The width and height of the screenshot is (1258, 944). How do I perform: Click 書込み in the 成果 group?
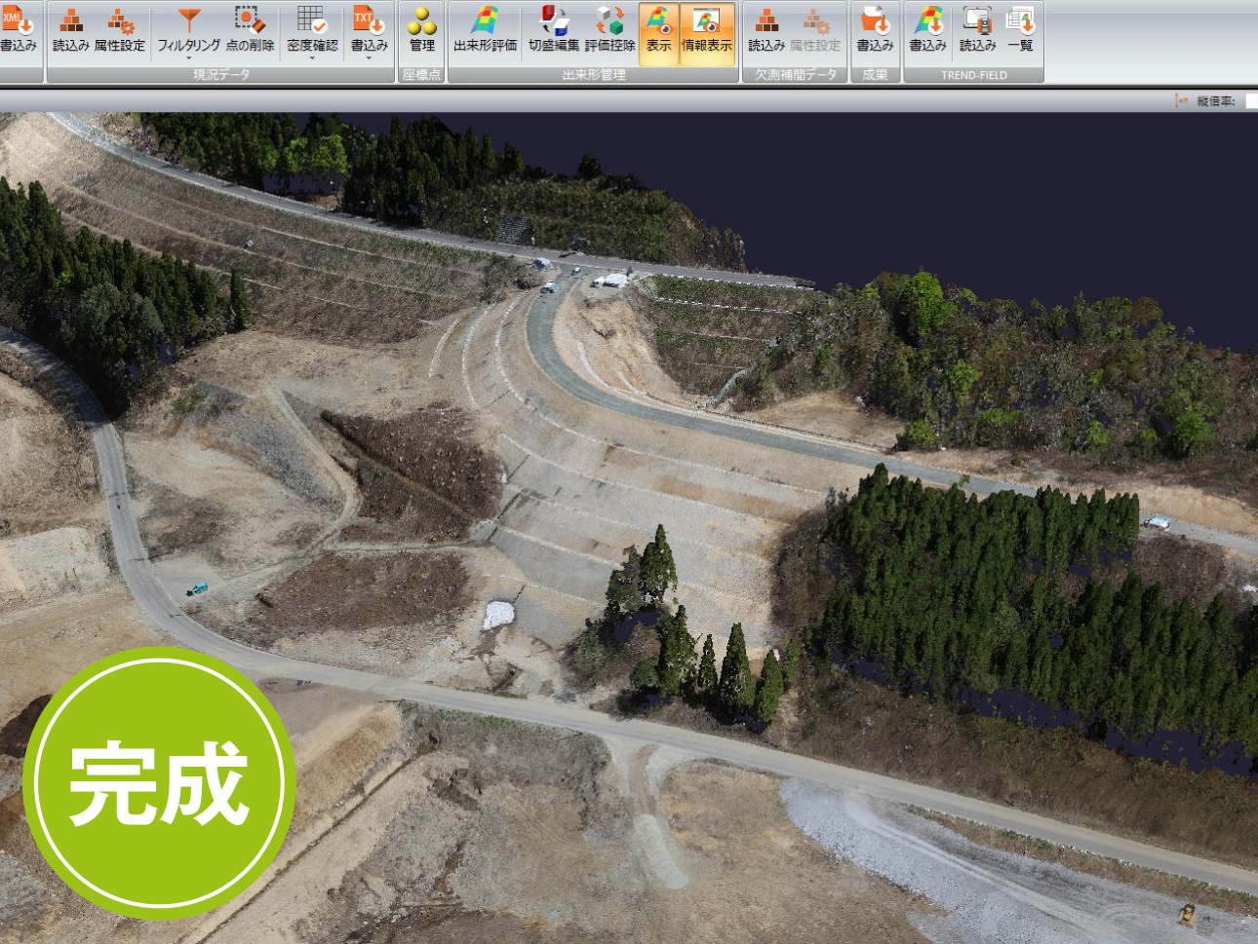[x=875, y=28]
